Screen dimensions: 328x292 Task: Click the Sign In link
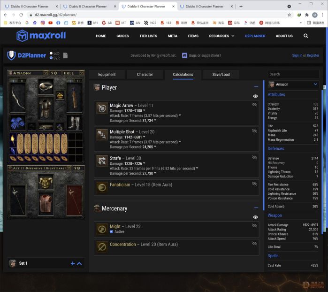click(297, 55)
